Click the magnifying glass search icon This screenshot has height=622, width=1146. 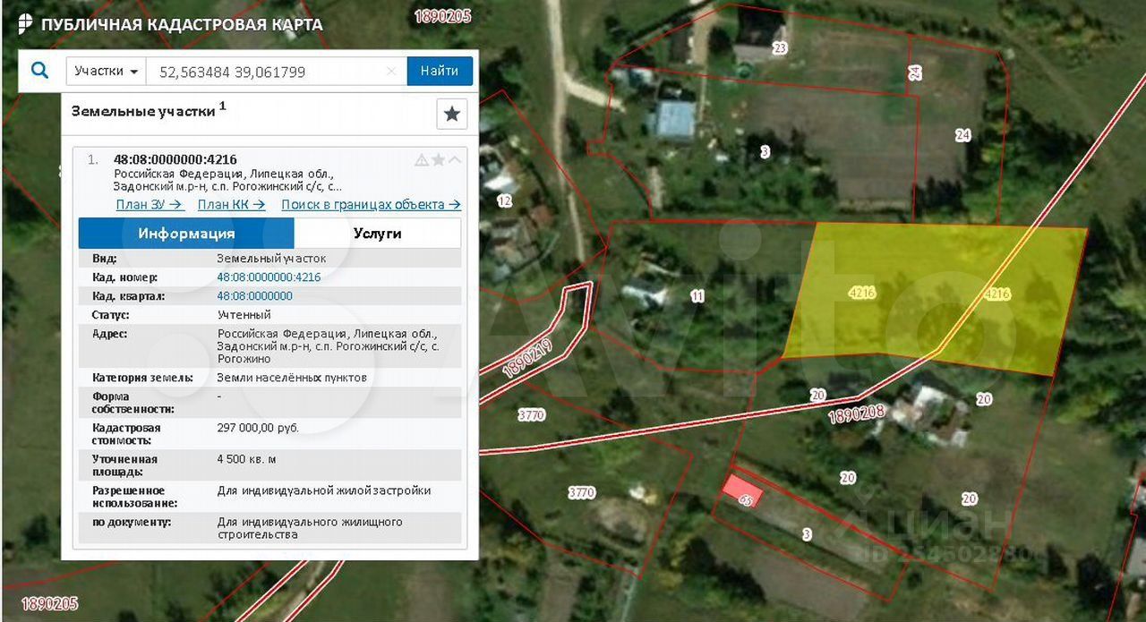pyautogui.click(x=39, y=71)
